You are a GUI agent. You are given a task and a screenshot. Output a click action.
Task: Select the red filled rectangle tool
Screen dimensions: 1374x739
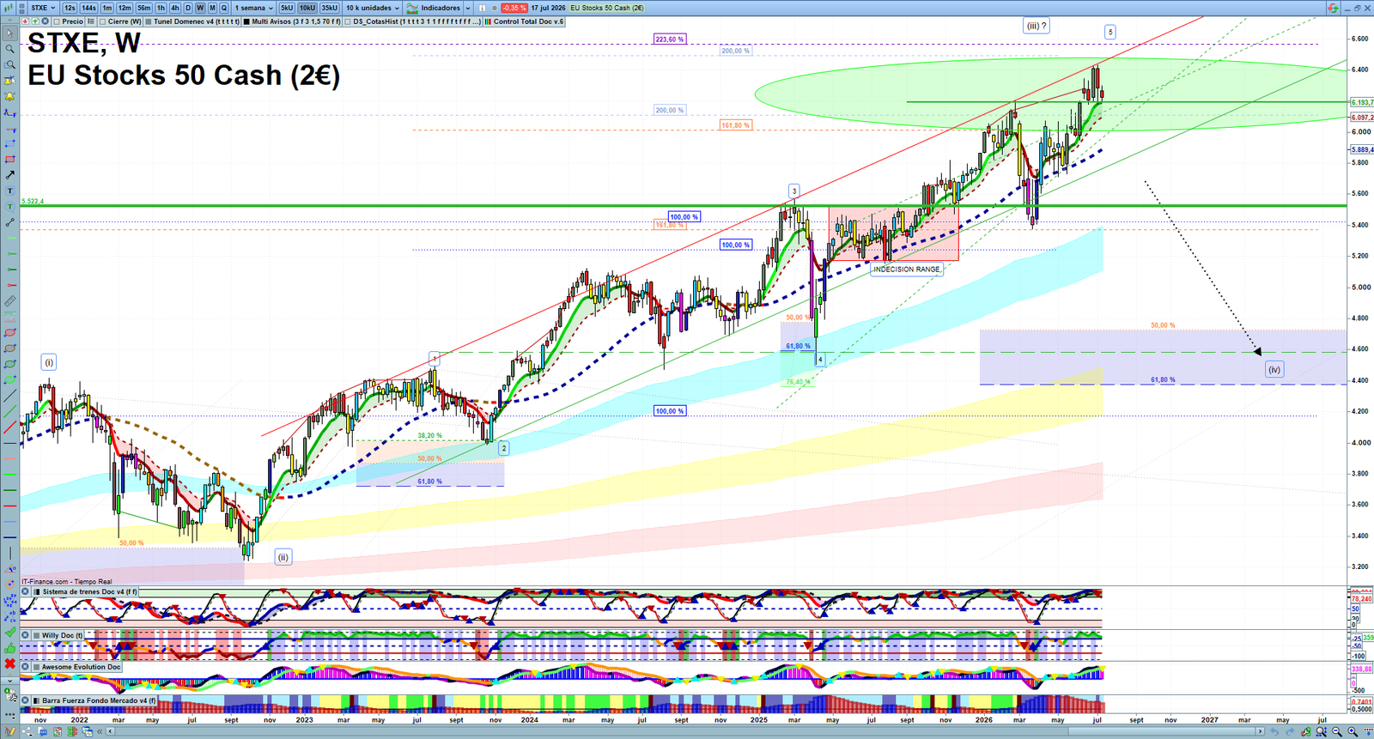coord(10,159)
